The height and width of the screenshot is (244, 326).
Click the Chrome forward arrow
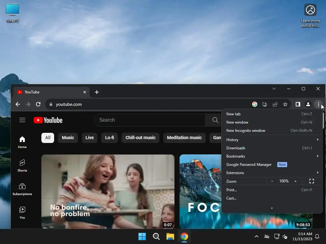[28, 104]
